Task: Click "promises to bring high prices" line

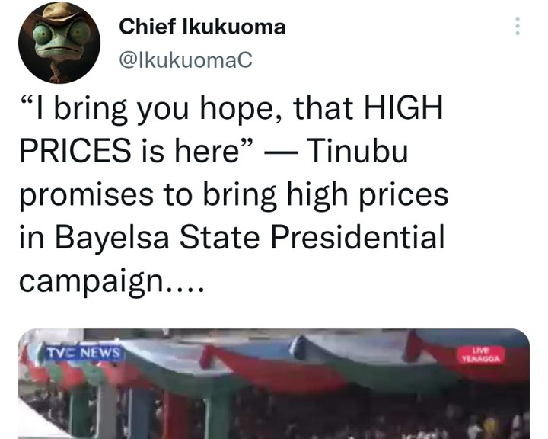Action: pyautogui.click(x=234, y=194)
